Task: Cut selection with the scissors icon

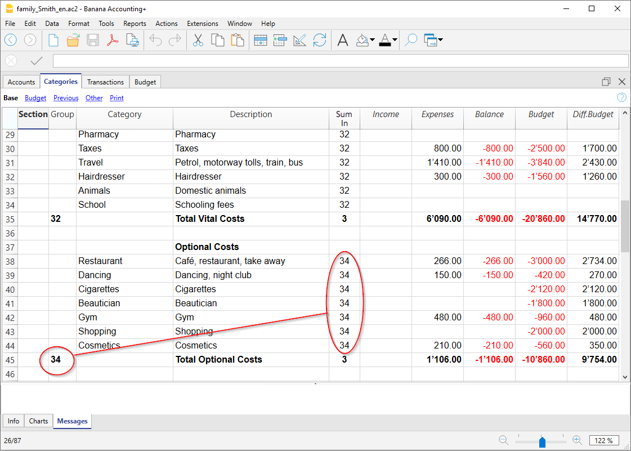Action: click(x=198, y=41)
